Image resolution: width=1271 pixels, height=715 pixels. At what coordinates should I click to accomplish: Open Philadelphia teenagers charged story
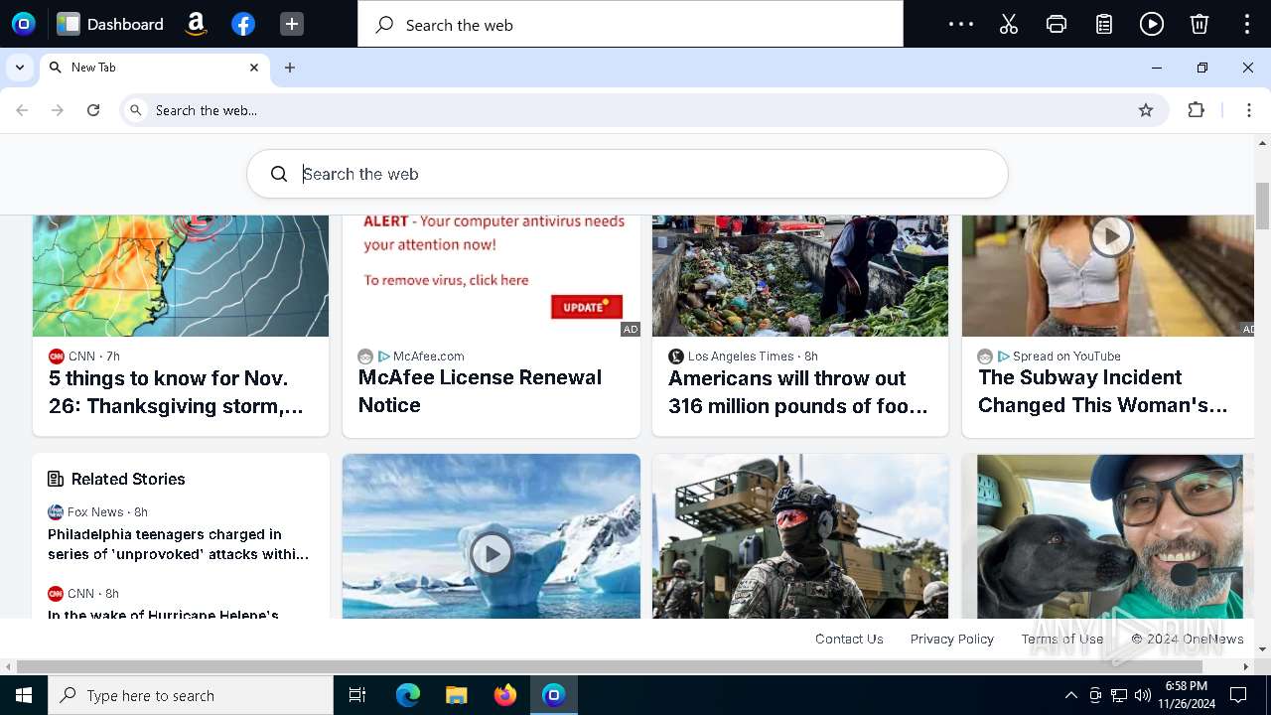(x=179, y=544)
